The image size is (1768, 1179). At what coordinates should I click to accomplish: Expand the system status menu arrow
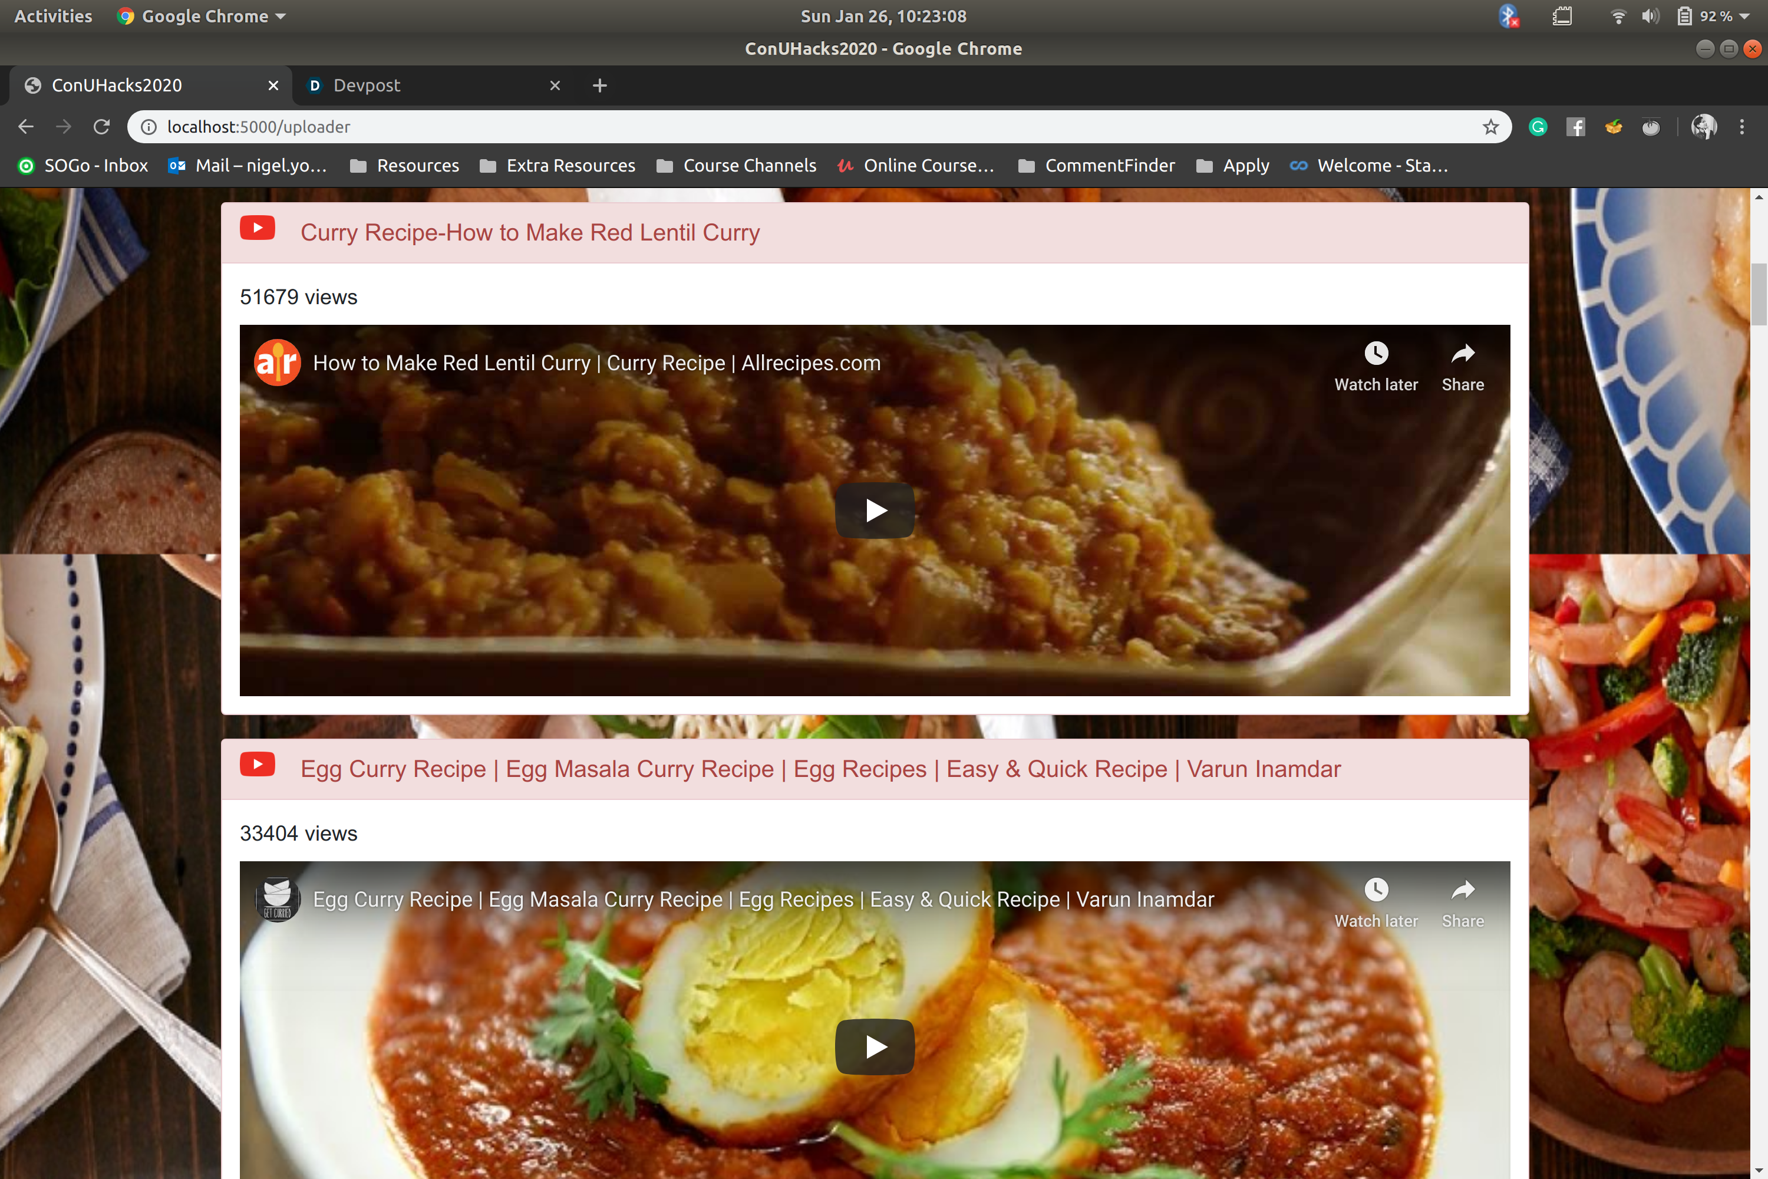pos(1746,17)
